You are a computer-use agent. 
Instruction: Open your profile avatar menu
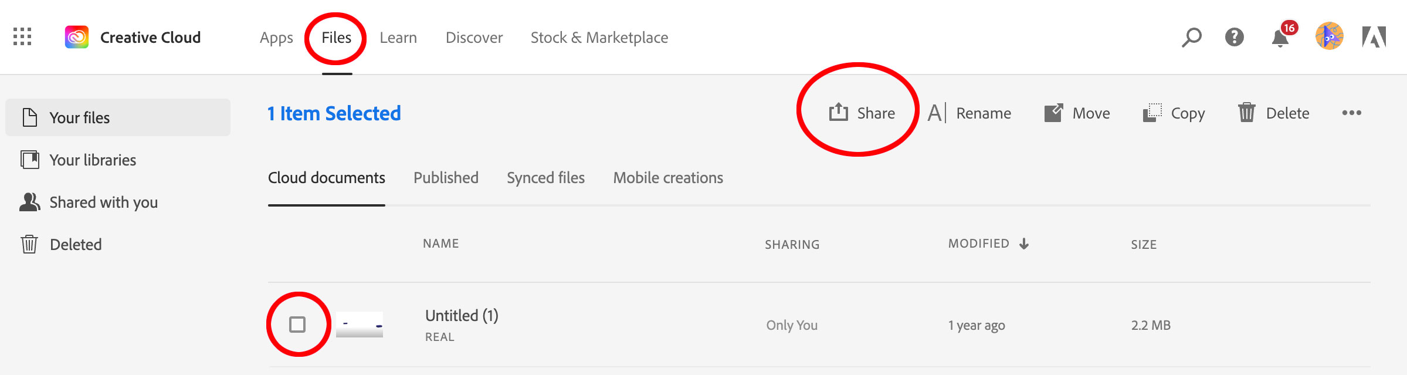click(1330, 38)
